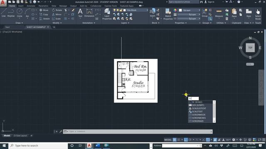Expand the Utilities panel
Image resolution: width=266 pixels, height=149 pixels.
pos(221,23)
